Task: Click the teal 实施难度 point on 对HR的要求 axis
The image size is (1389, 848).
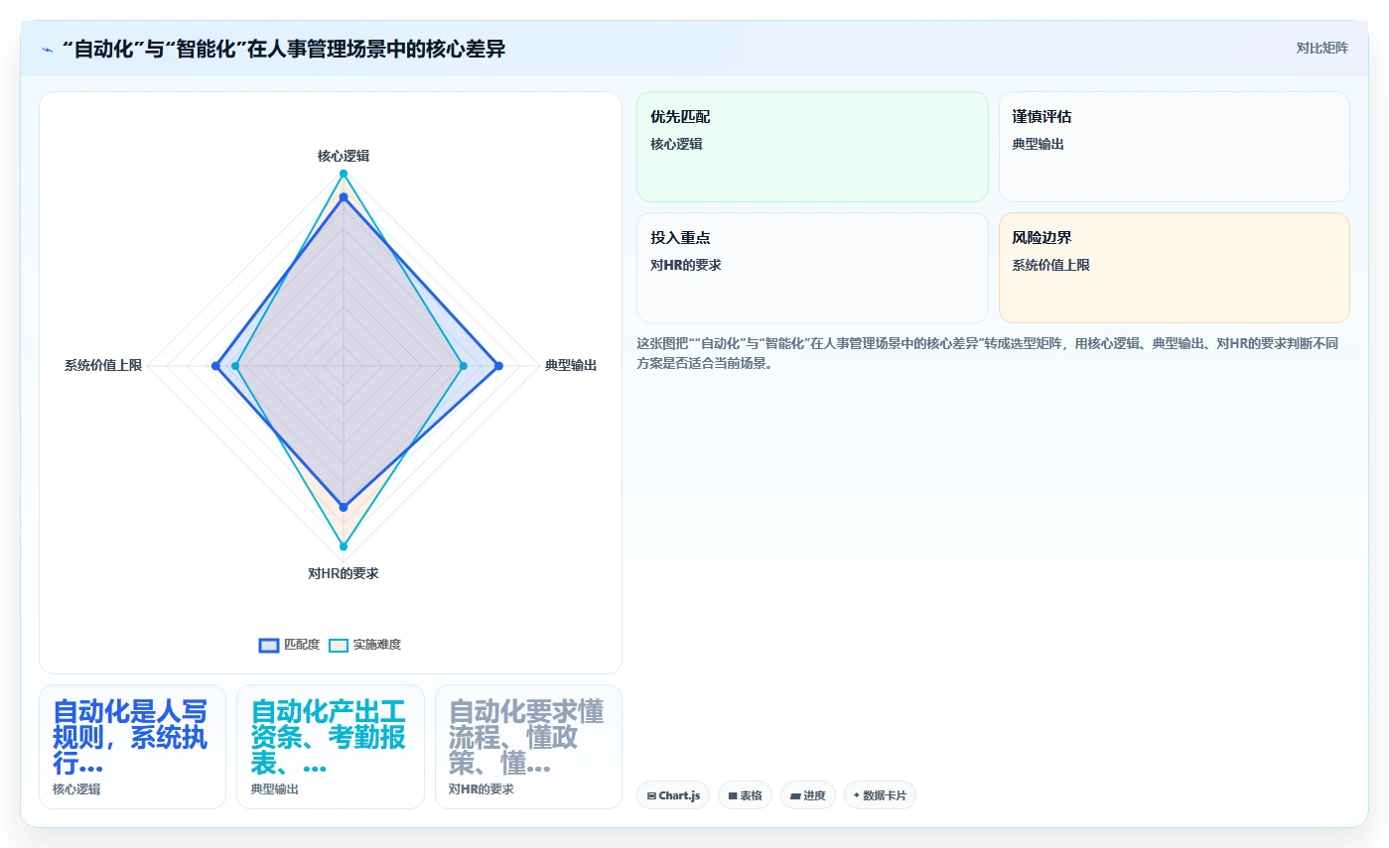Action: tap(344, 546)
